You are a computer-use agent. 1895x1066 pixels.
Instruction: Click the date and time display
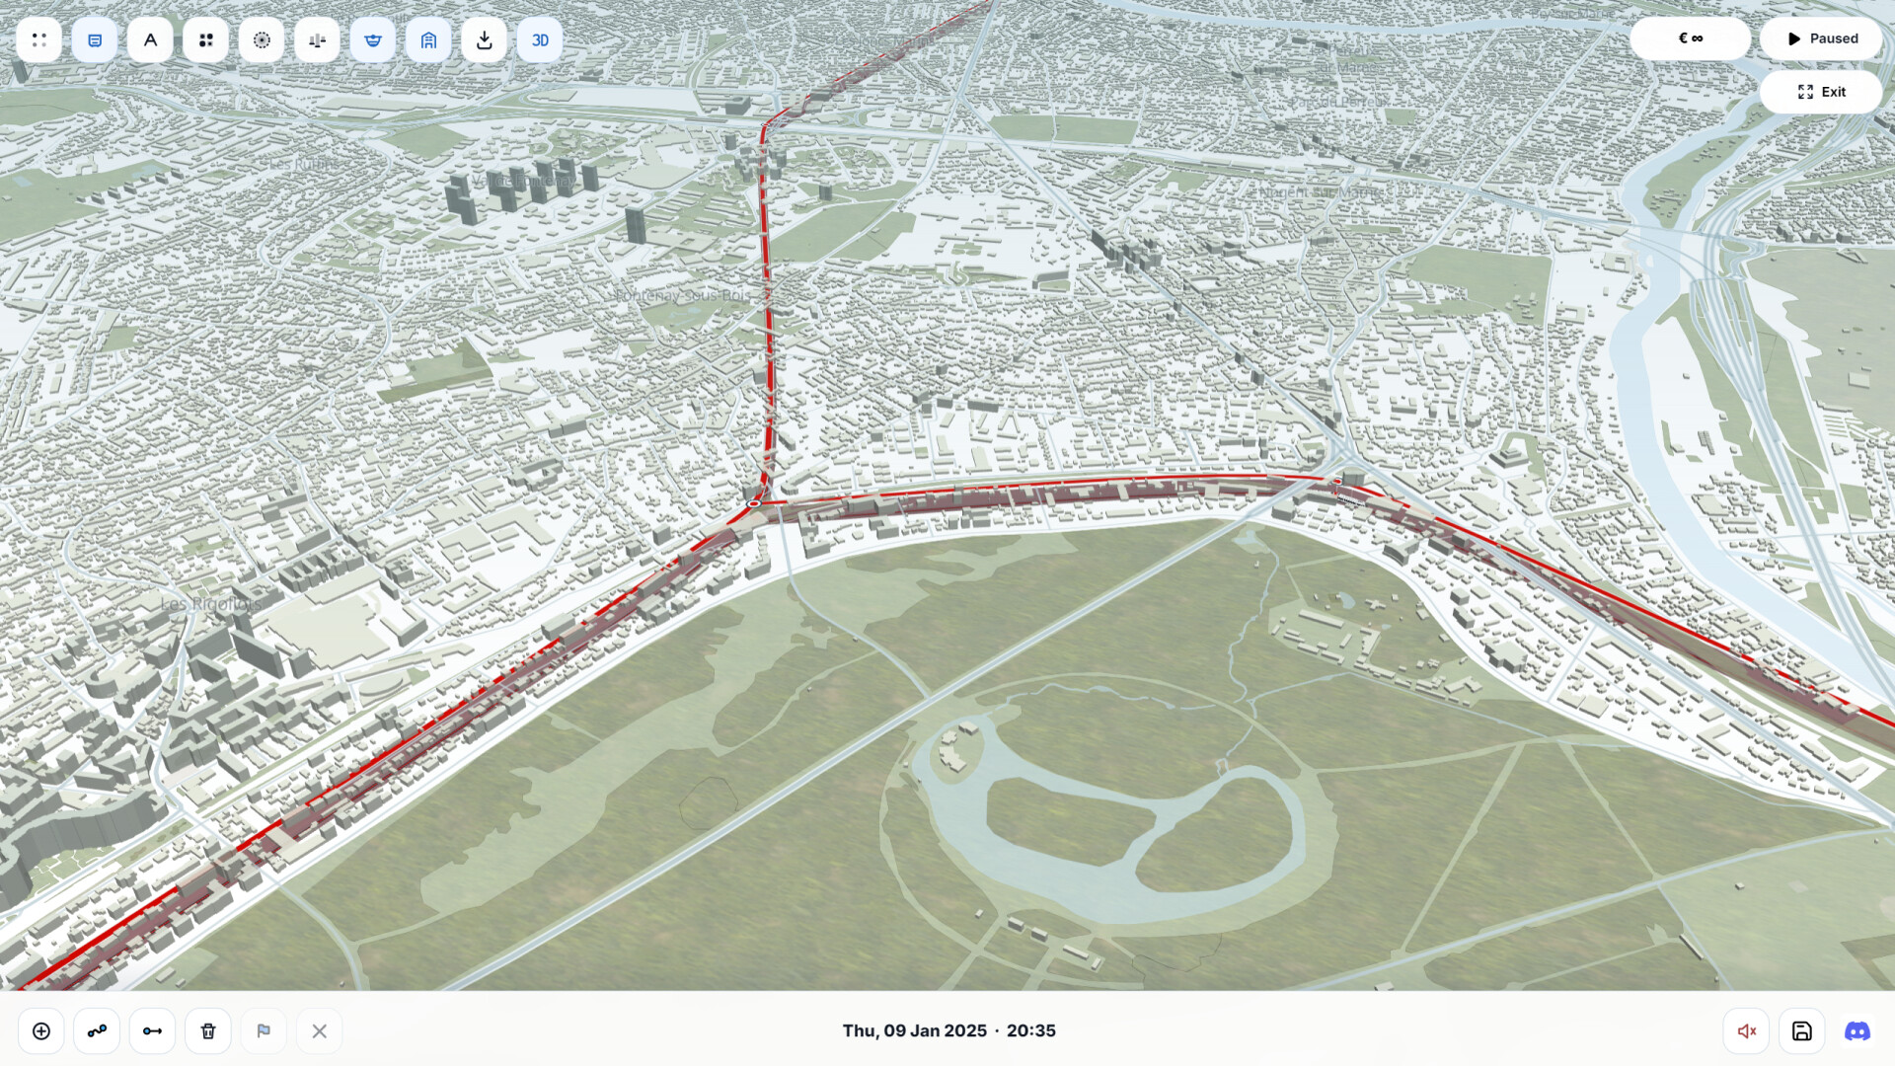(x=948, y=1030)
